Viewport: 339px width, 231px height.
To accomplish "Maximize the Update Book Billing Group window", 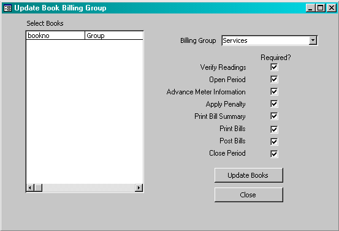I will click(320, 8).
